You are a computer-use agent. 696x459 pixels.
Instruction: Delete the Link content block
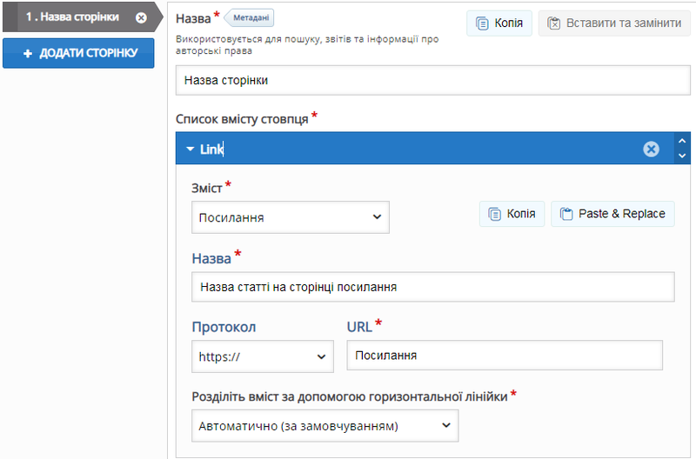(651, 150)
